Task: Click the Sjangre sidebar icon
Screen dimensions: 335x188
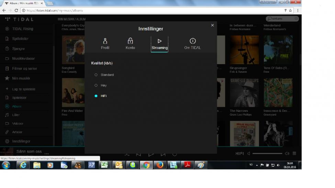Action: [7, 49]
